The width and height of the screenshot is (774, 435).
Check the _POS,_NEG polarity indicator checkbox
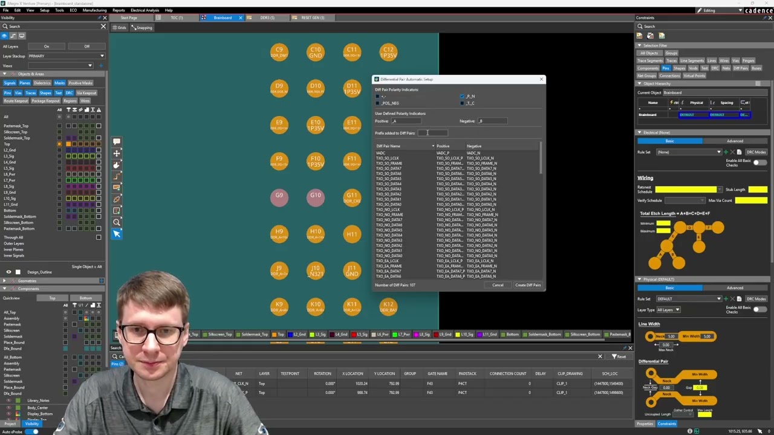coord(378,103)
